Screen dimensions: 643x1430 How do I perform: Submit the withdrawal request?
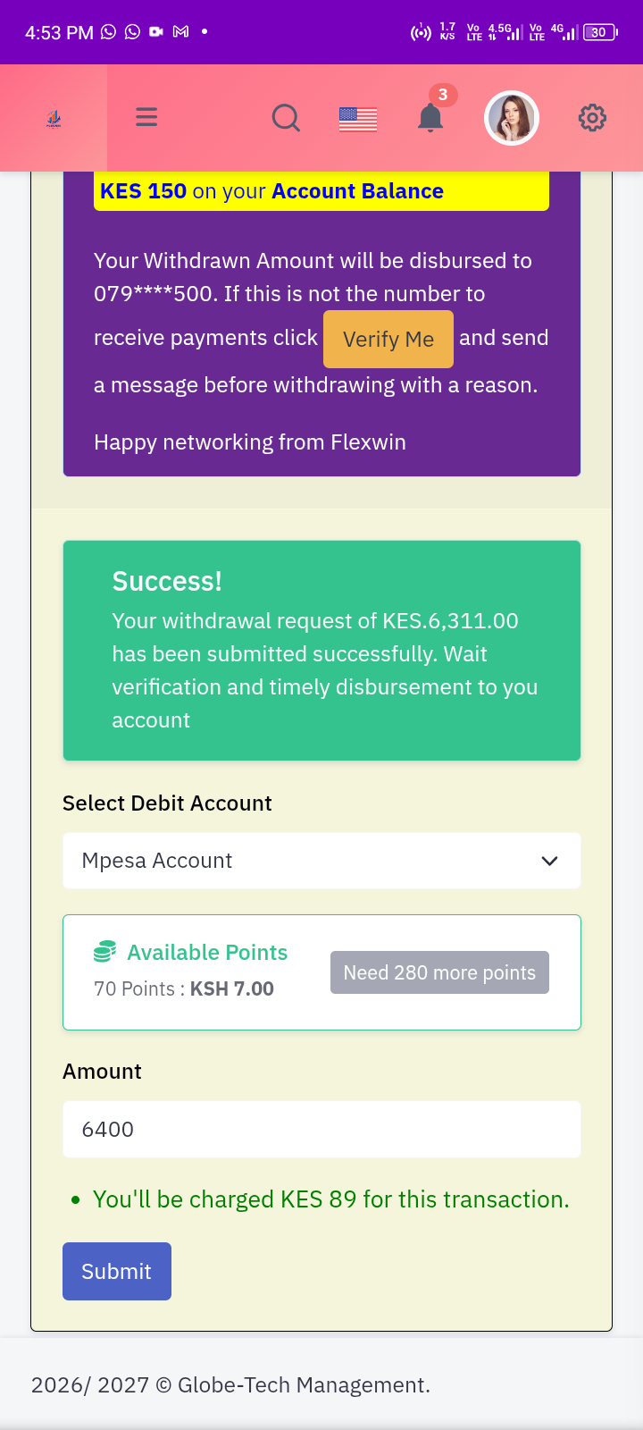pyautogui.click(x=117, y=1271)
